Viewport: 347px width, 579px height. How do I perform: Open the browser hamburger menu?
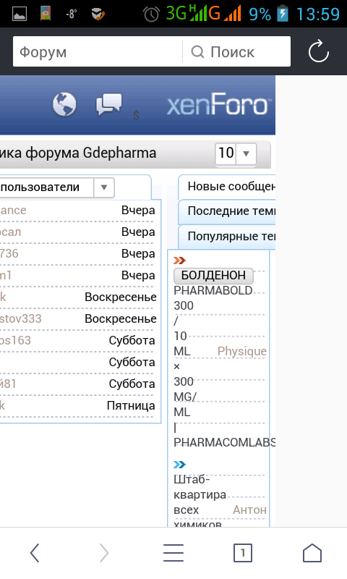(173, 553)
